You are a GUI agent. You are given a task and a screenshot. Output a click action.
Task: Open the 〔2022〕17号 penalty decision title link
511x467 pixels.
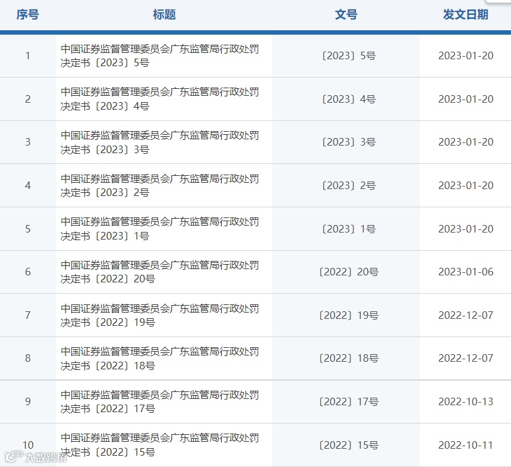pos(159,402)
